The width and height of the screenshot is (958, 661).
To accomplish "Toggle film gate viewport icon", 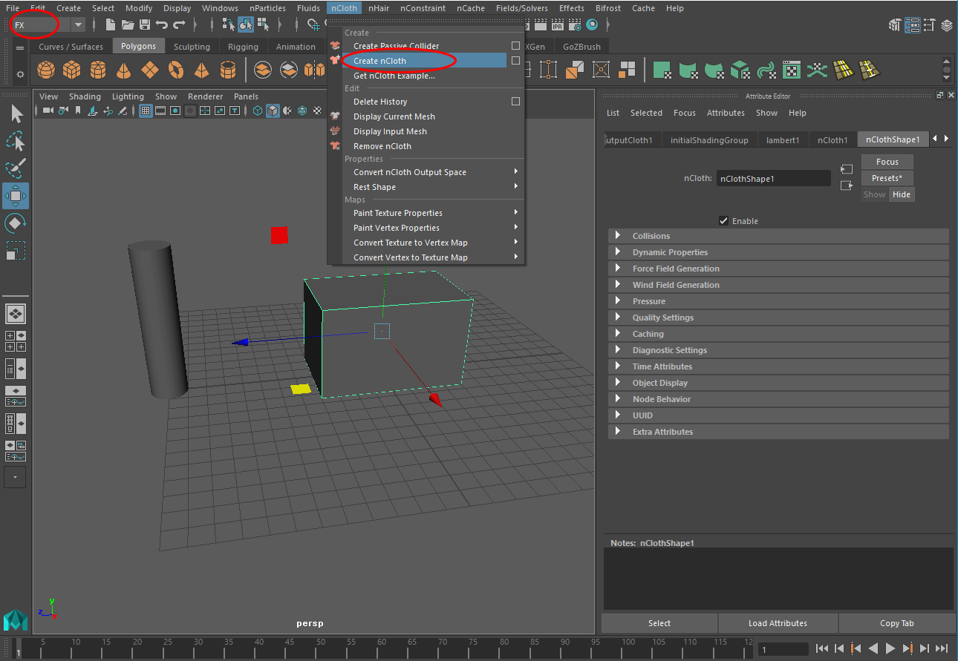I will coord(160,111).
